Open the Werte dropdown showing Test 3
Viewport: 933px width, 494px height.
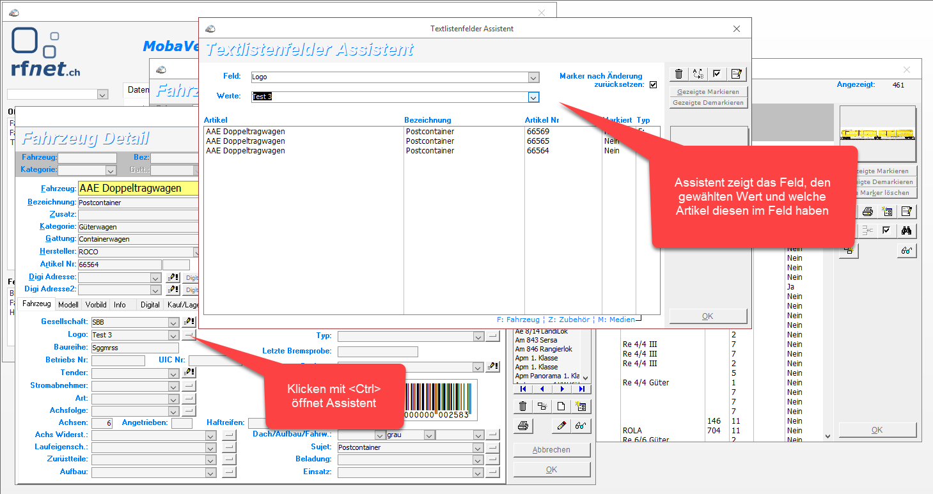coord(534,97)
